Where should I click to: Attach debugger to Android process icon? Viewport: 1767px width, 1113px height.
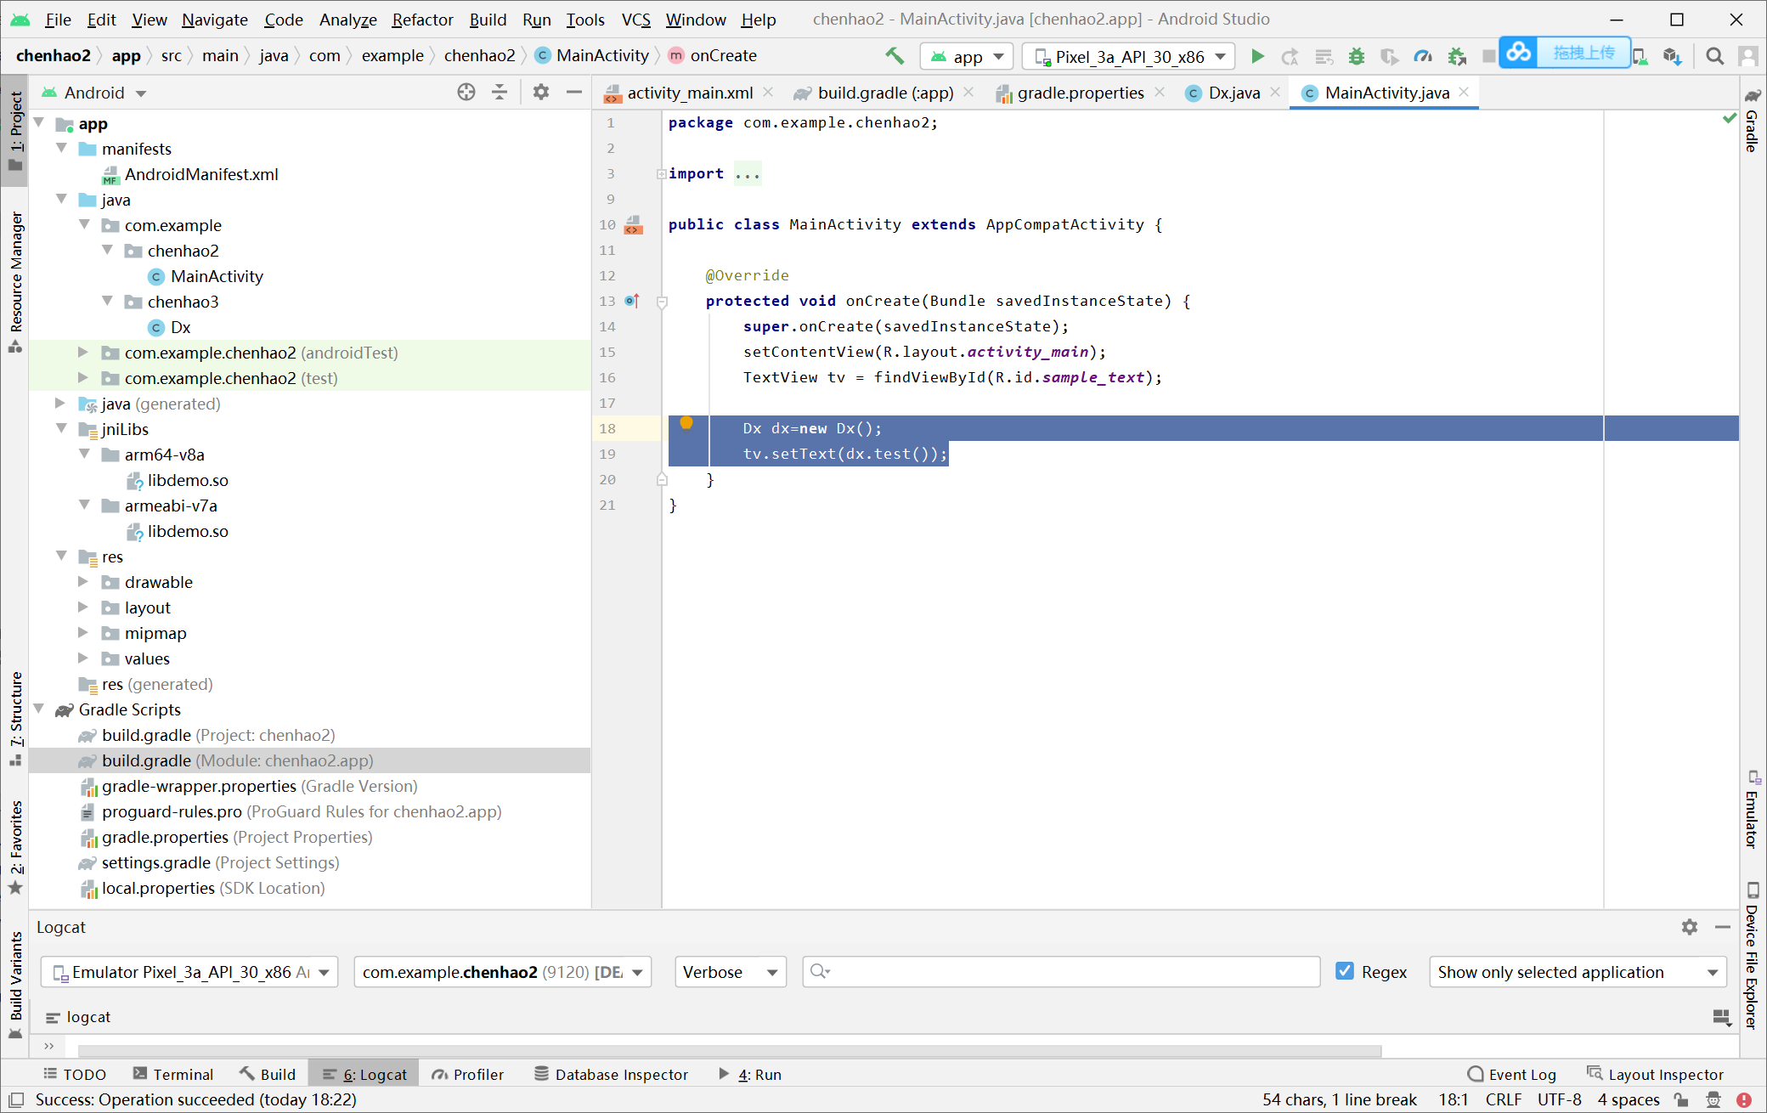pyautogui.click(x=1458, y=54)
